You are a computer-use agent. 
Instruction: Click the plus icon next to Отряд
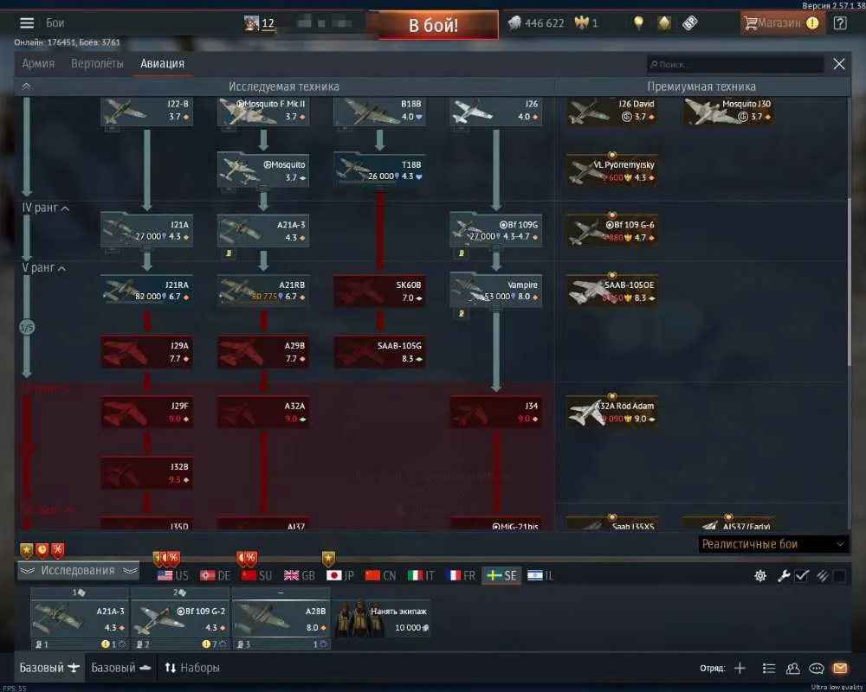pyautogui.click(x=740, y=669)
